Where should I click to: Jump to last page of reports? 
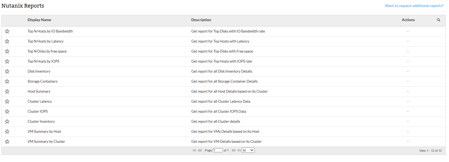[x=239, y=150]
